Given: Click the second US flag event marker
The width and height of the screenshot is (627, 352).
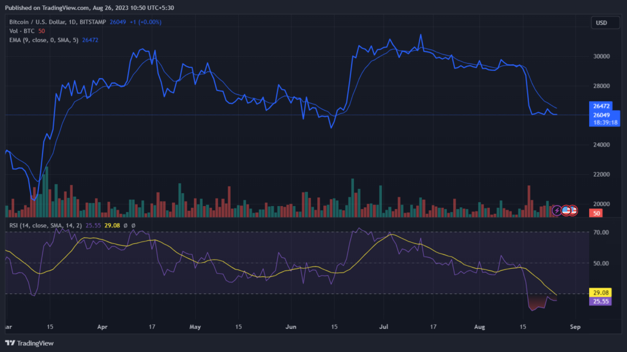Looking at the screenshot, I should point(574,210).
